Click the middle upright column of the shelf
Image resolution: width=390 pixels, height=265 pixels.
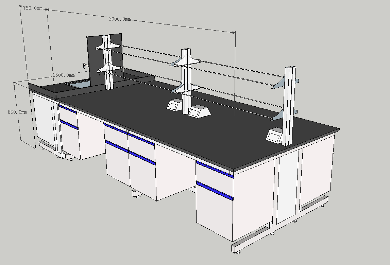pyautogui.click(x=186, y=82)
